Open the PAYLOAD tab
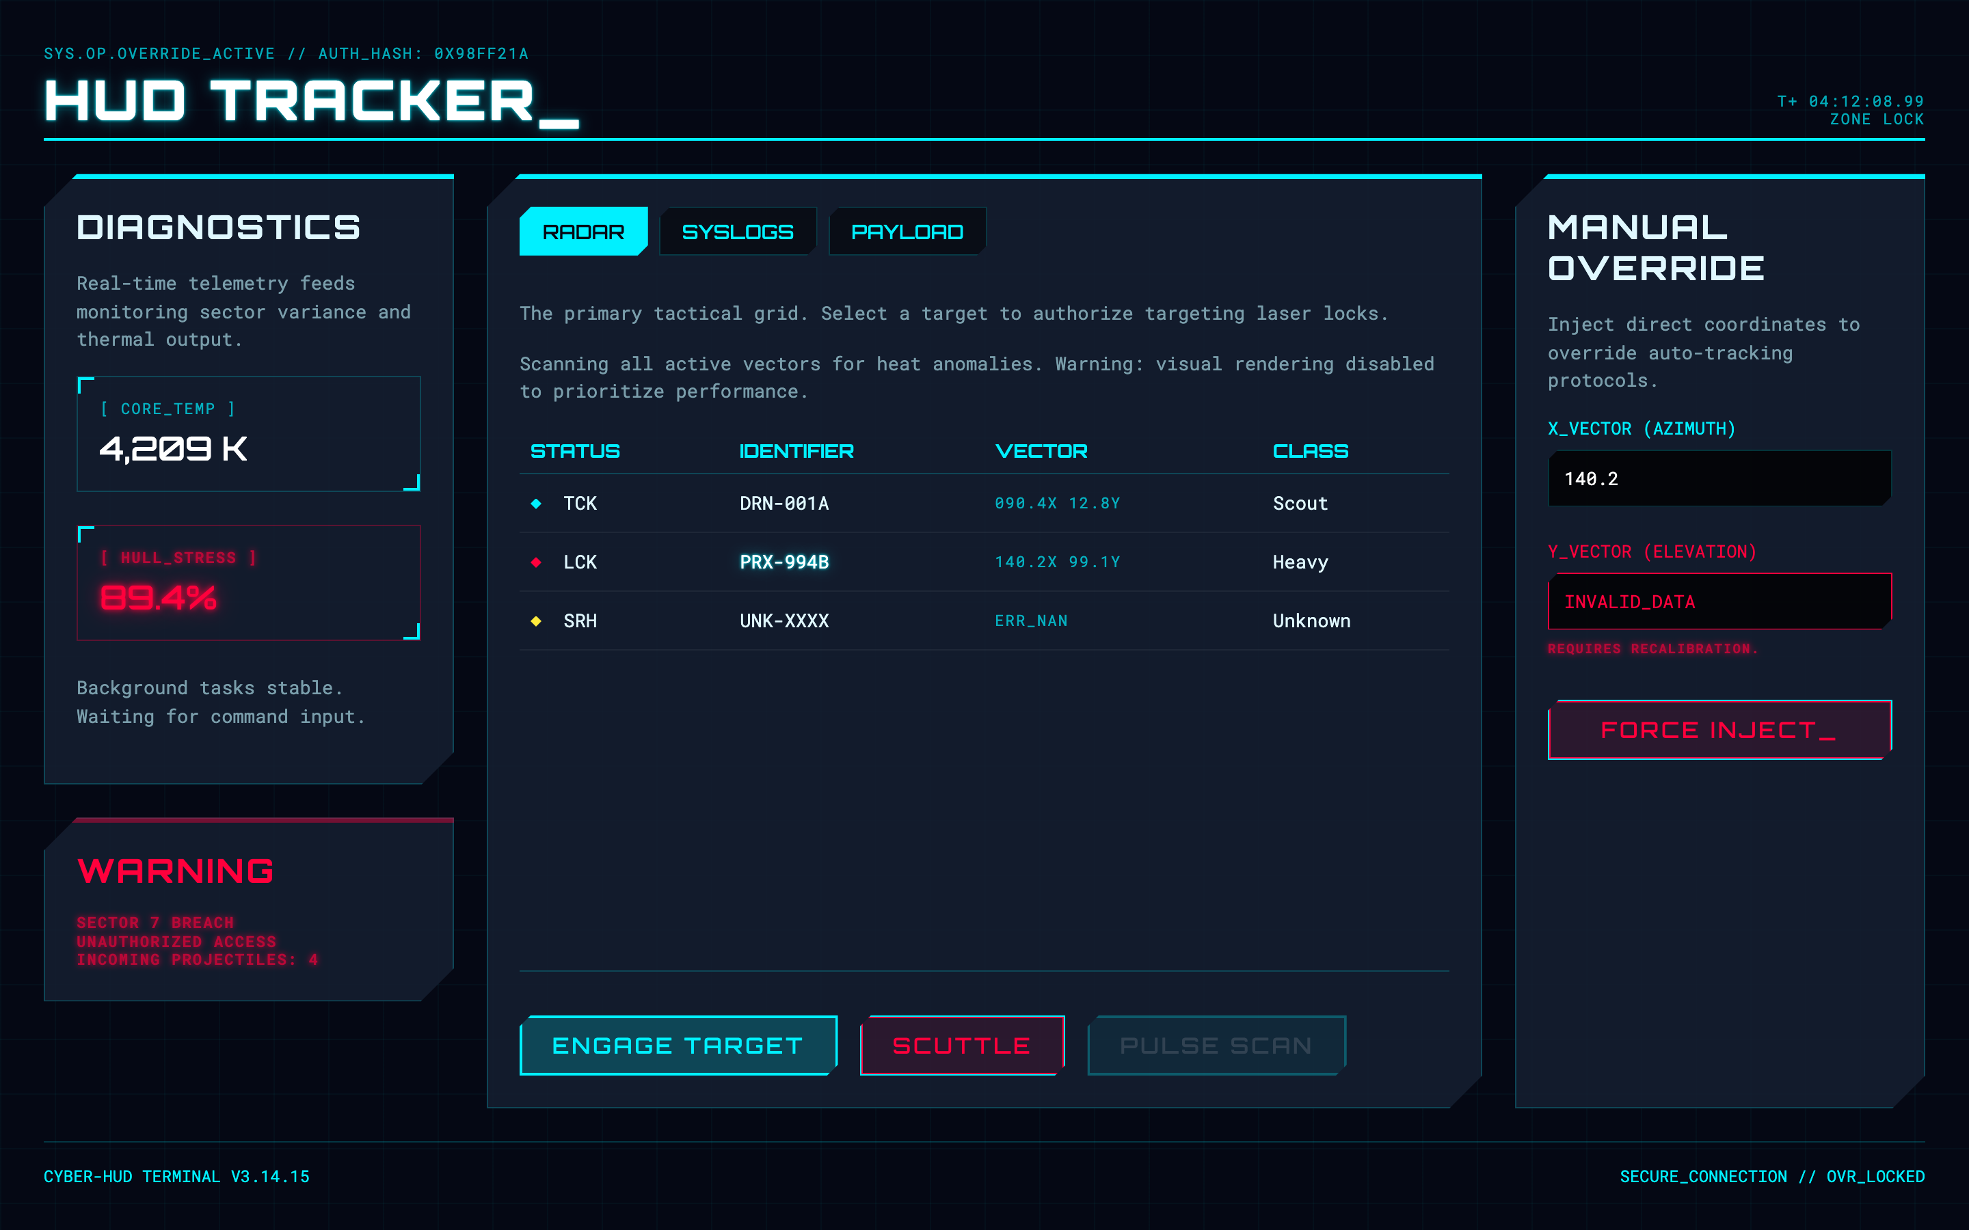This screenshot has height=1230, width=1969. tap(907, 232)
